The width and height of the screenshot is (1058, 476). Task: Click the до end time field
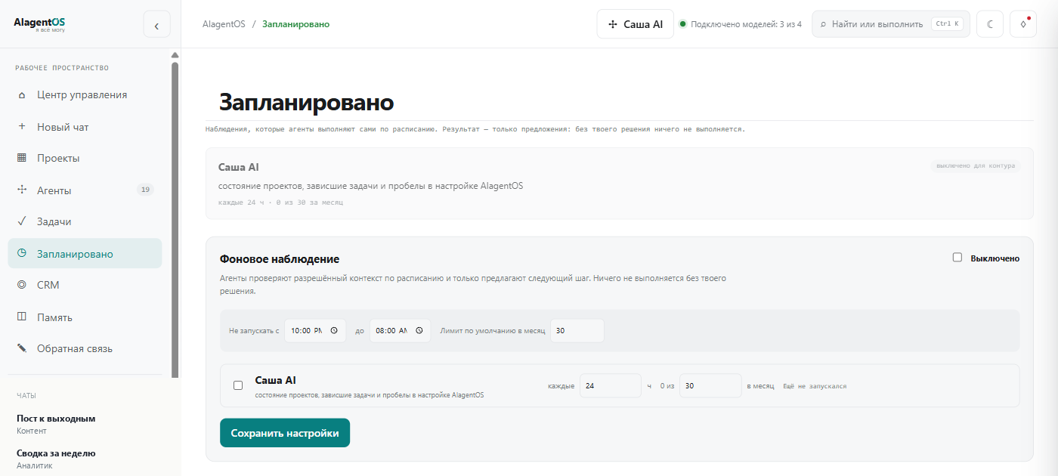(400, 331)
